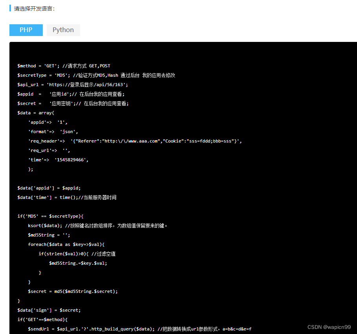
Task: Click the $secret '应用密钥' line
Action: click(x=73, y=103)
